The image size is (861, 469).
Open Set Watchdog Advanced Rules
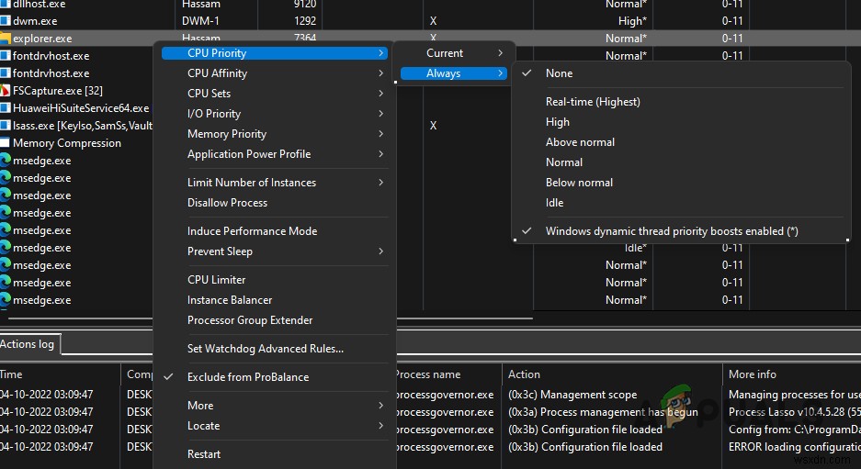pos(265,349)
